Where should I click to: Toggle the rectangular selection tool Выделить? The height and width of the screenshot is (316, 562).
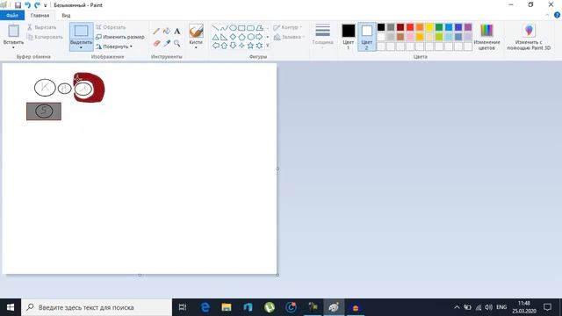pyautogui.click(x=82, y=32)
